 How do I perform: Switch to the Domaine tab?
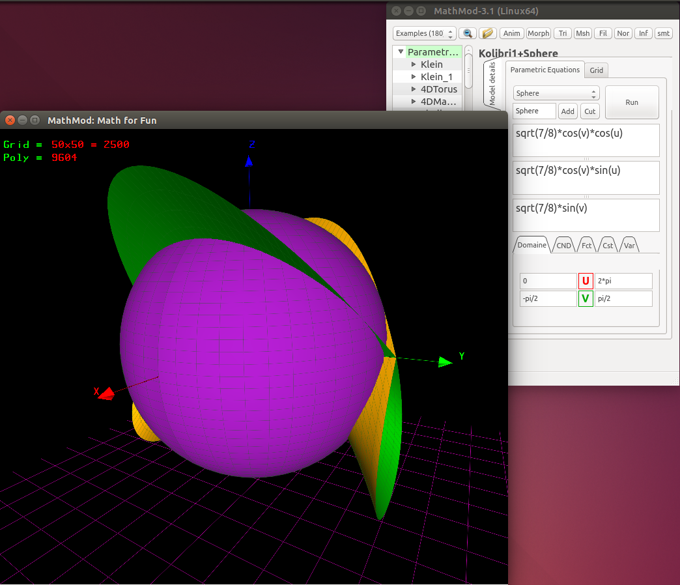(531, 245)
